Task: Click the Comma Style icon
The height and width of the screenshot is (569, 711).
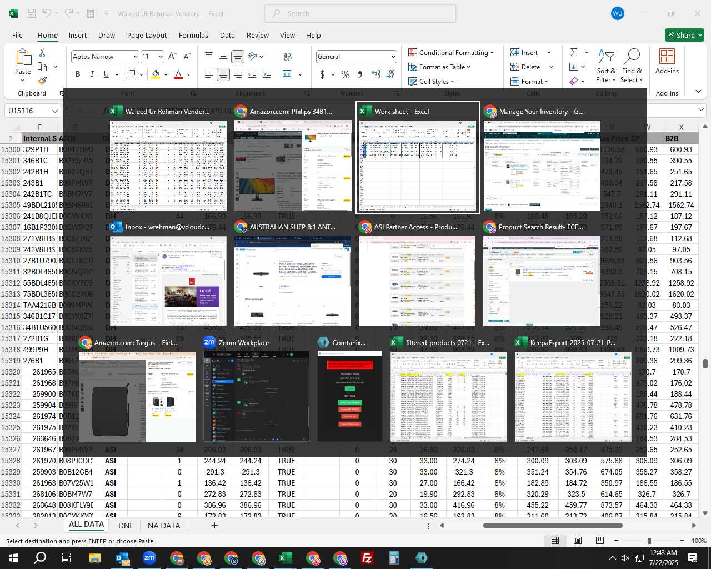Action: click(360, 74)
